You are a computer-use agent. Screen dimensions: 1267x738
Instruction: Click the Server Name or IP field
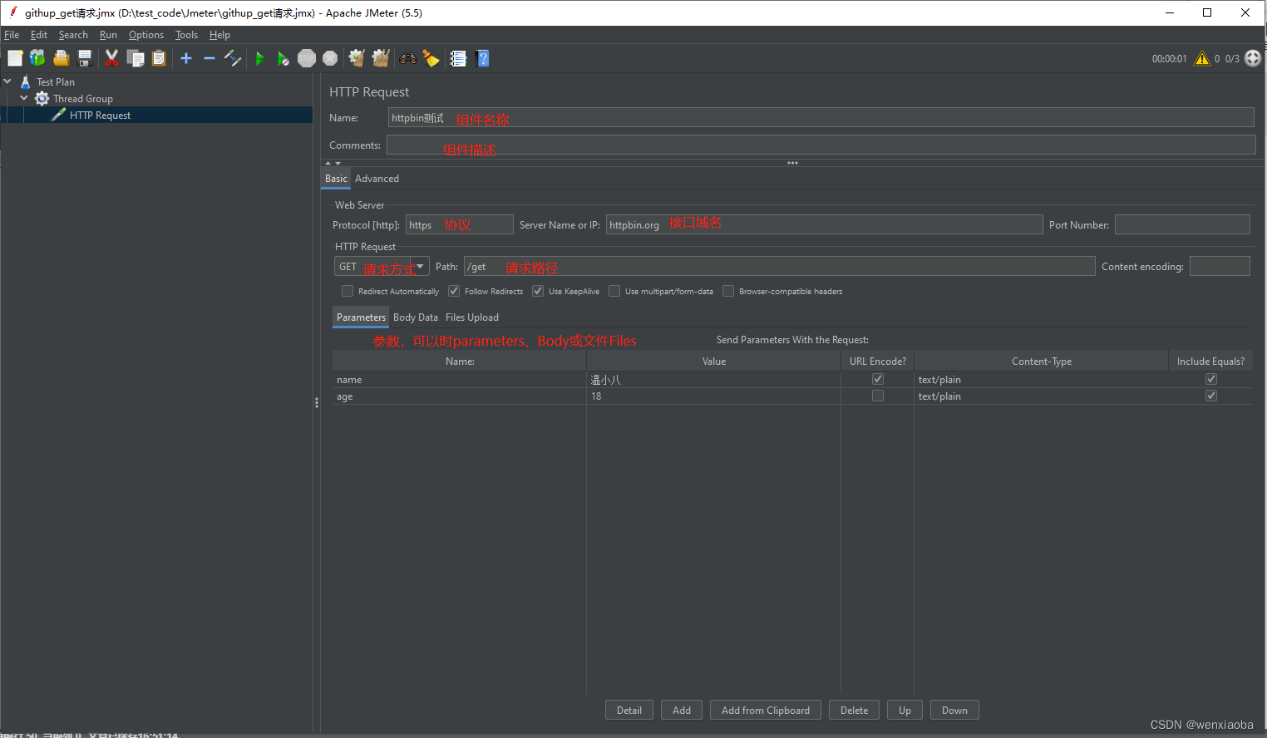click(x=823, y=224)
